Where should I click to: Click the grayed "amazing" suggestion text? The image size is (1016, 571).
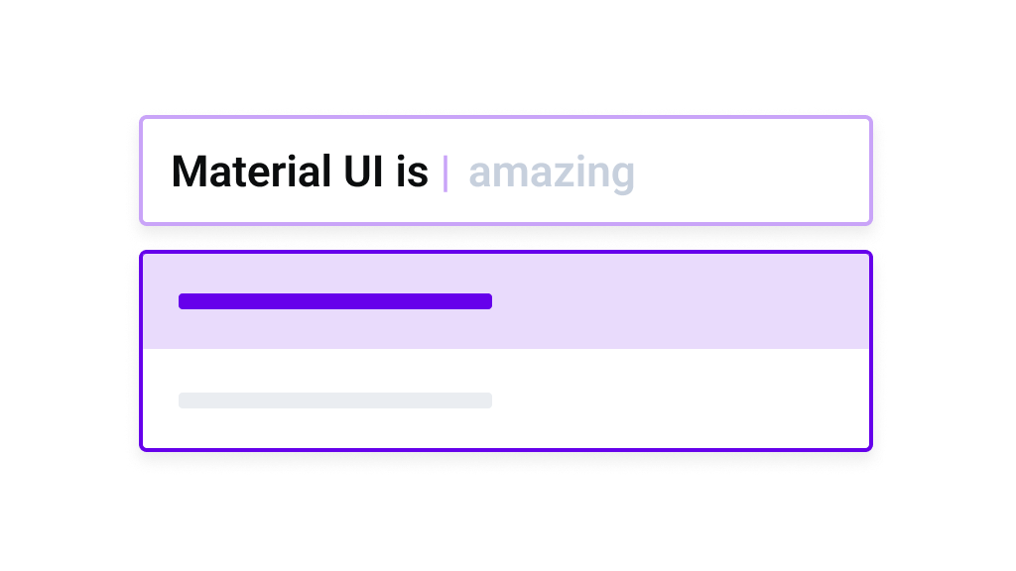(552, 173)
